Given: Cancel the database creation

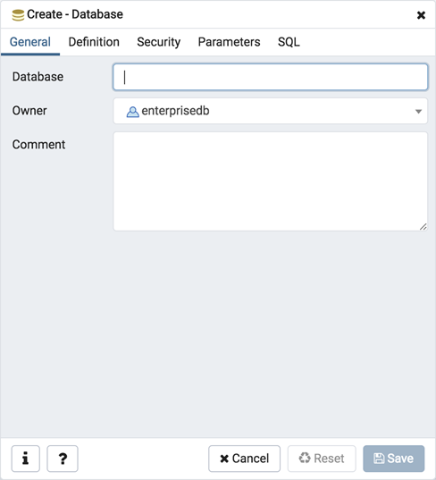Looking at the screenshot, I should [244, 459].
